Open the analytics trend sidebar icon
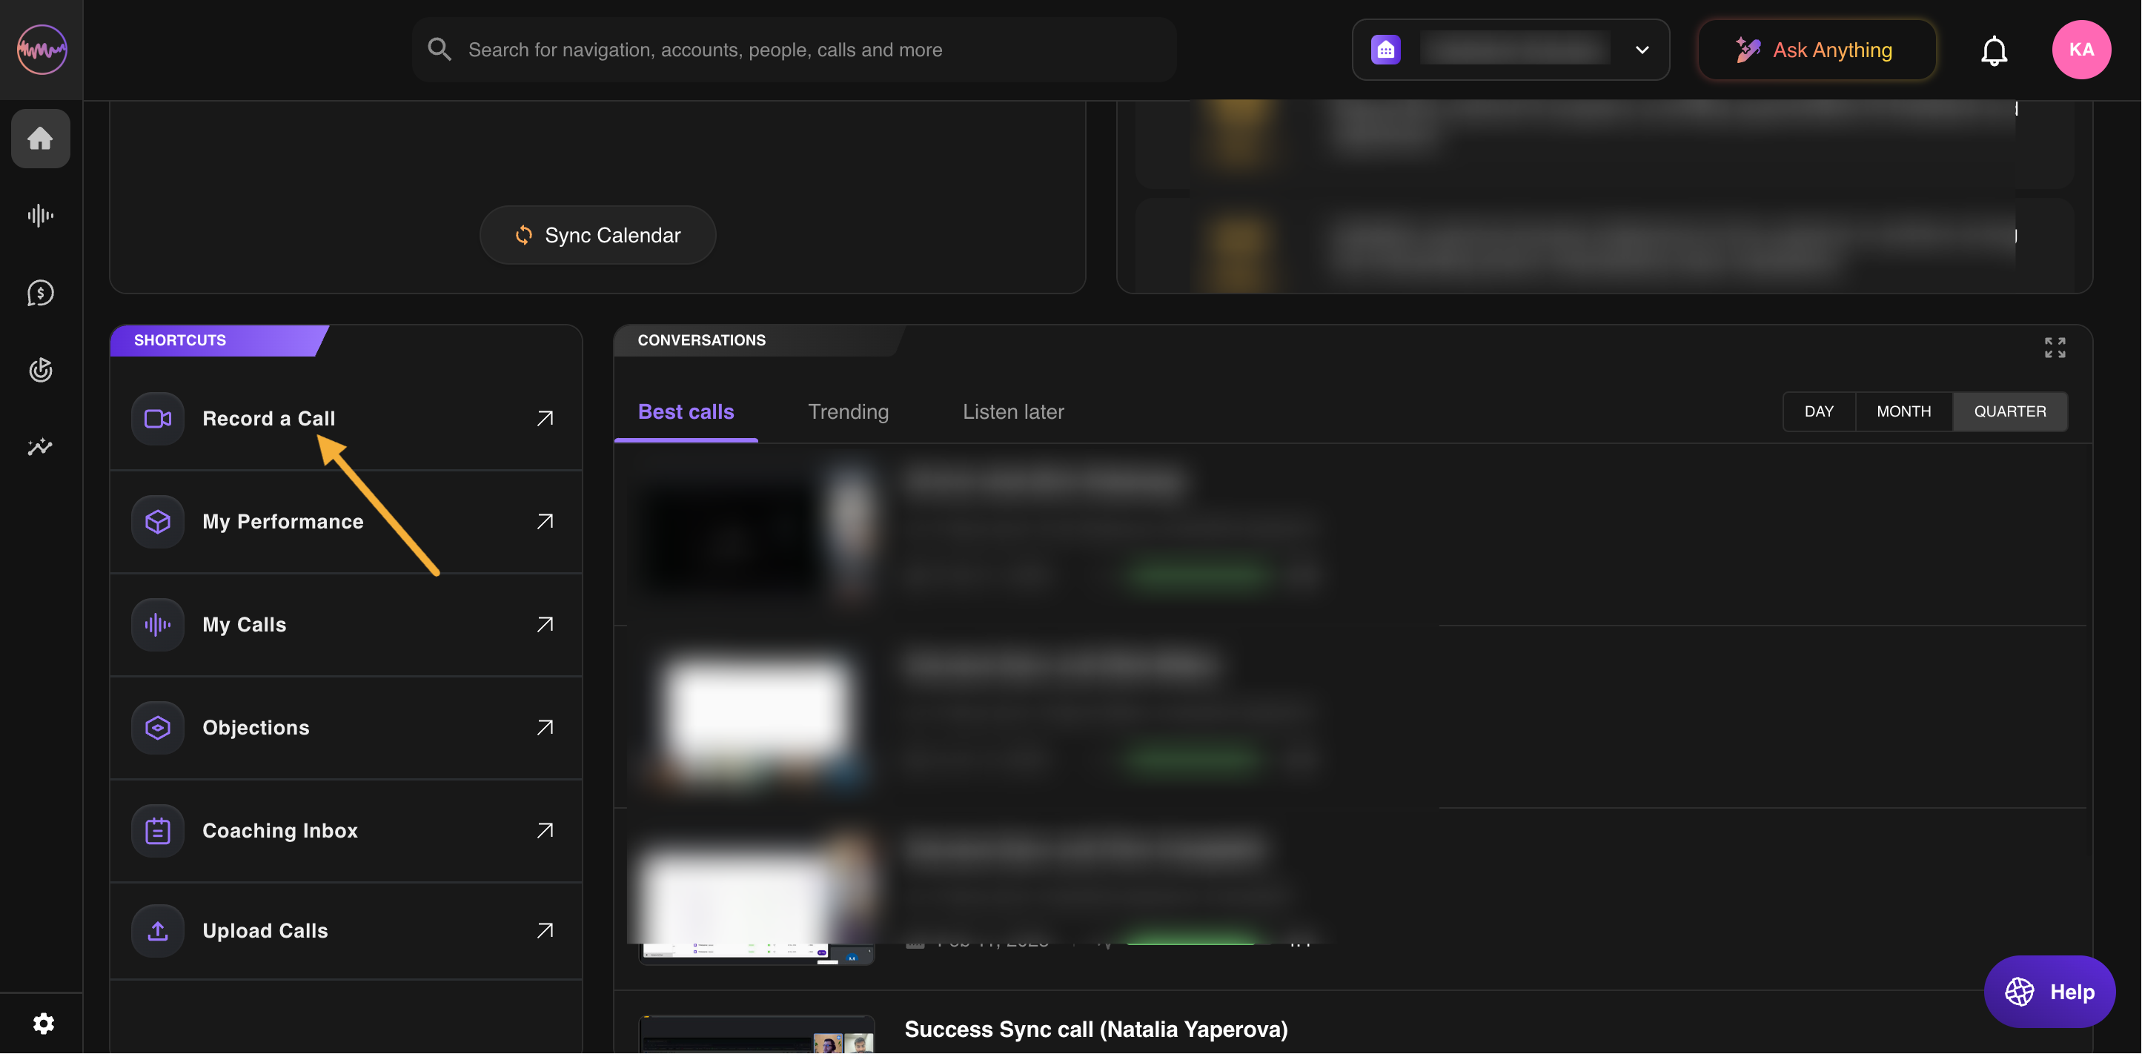 [x=40, y=447]
